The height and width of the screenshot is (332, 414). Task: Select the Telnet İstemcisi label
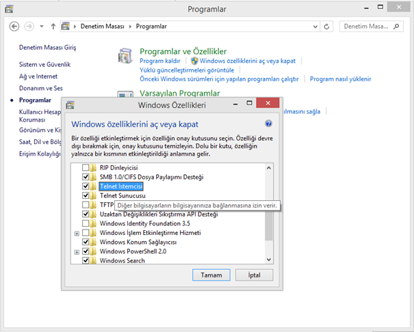tap(121, 186)
